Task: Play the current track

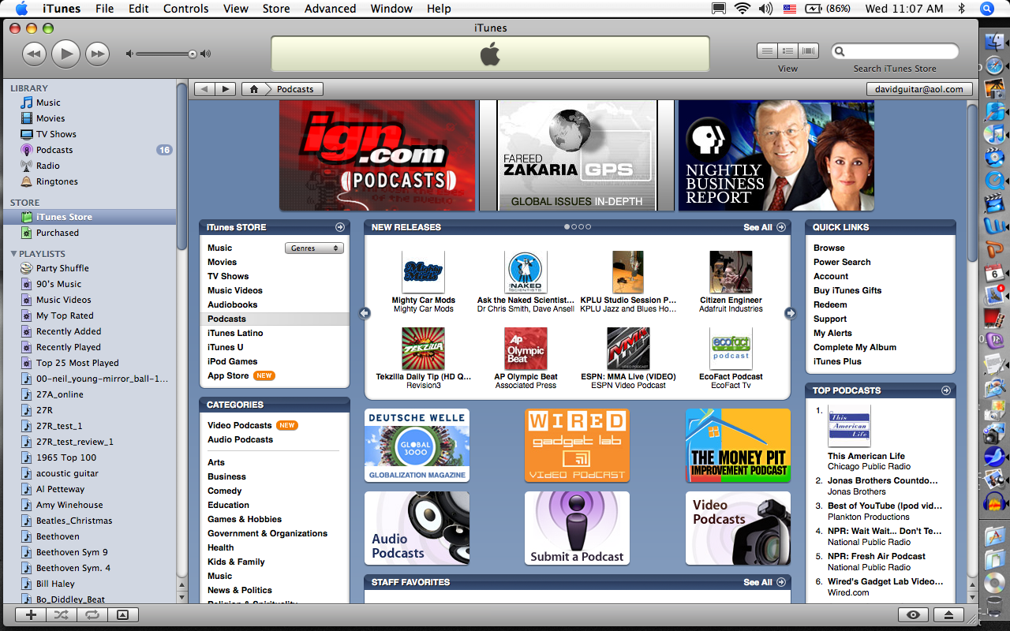Action: click(x=65, y=54)
